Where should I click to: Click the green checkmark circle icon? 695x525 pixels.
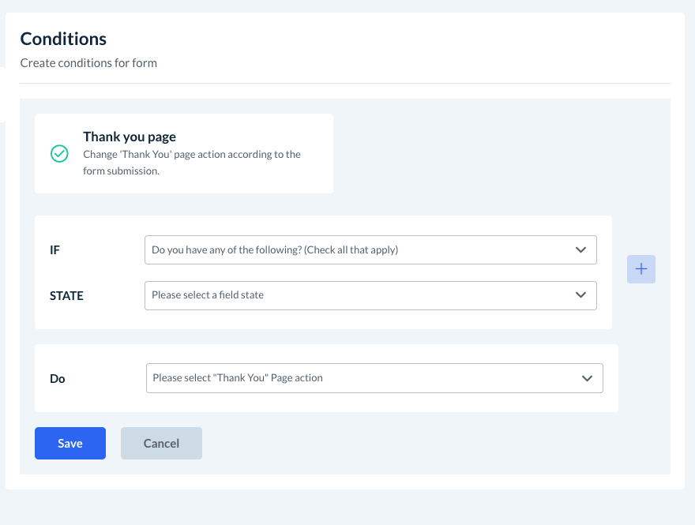59,153
